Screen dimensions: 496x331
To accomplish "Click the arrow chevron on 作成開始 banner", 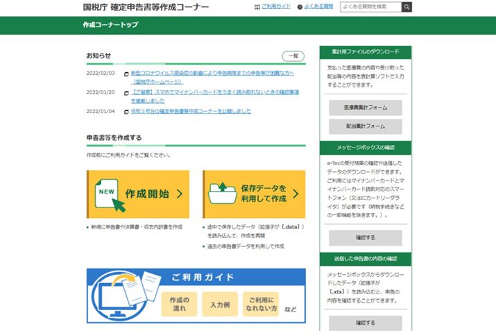I will (180, 194).
